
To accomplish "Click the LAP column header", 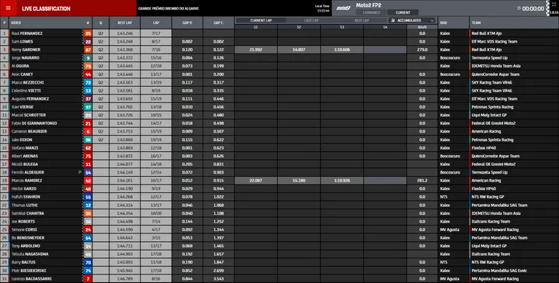I will tap(156, 22).
